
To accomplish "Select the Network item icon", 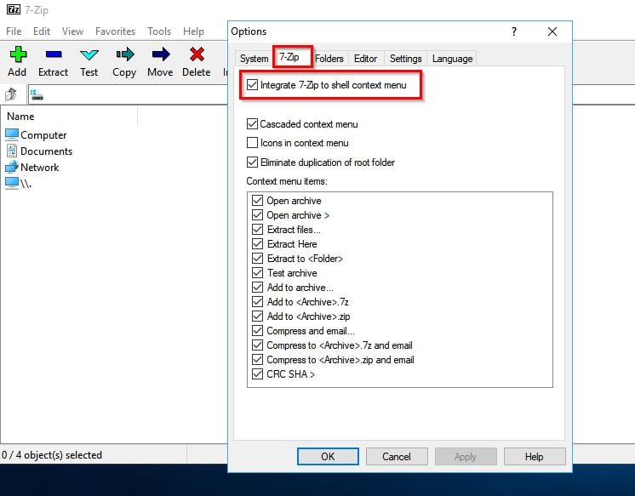I will [x=12, y=167].
